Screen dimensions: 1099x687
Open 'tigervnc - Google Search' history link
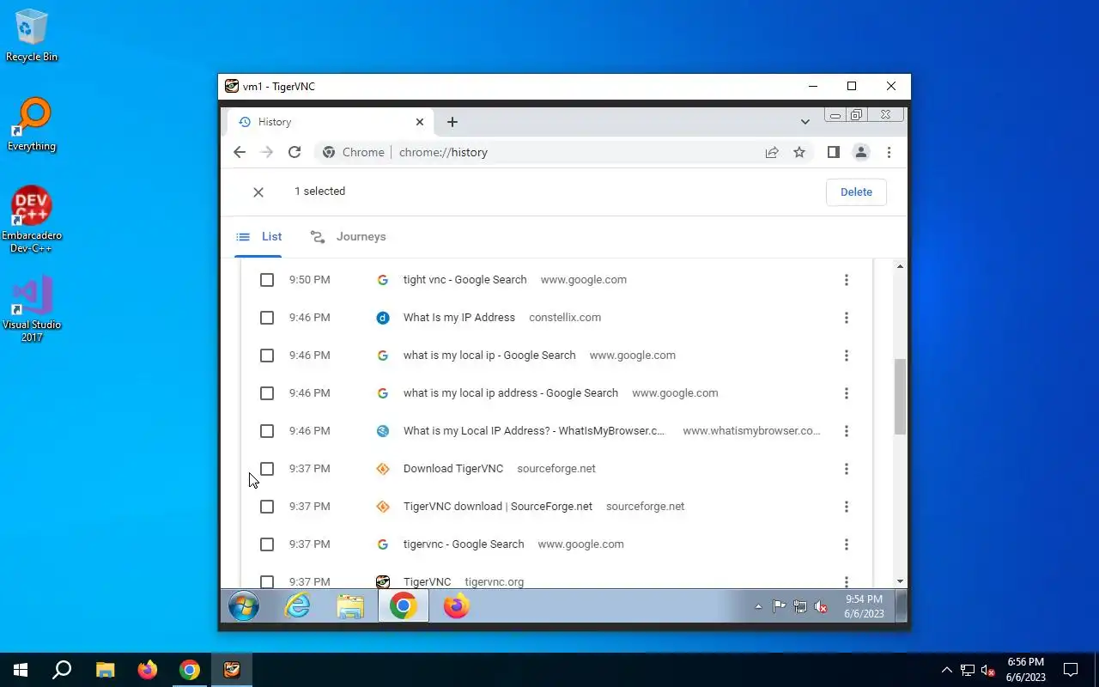pyautogui.click(x=464, y=544)
